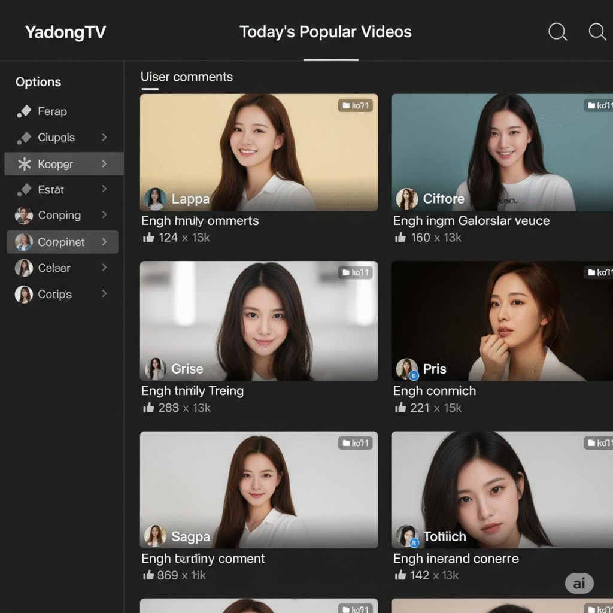
Task: Expand the Ciupals option chevron
Action: [x=104, y=138]
